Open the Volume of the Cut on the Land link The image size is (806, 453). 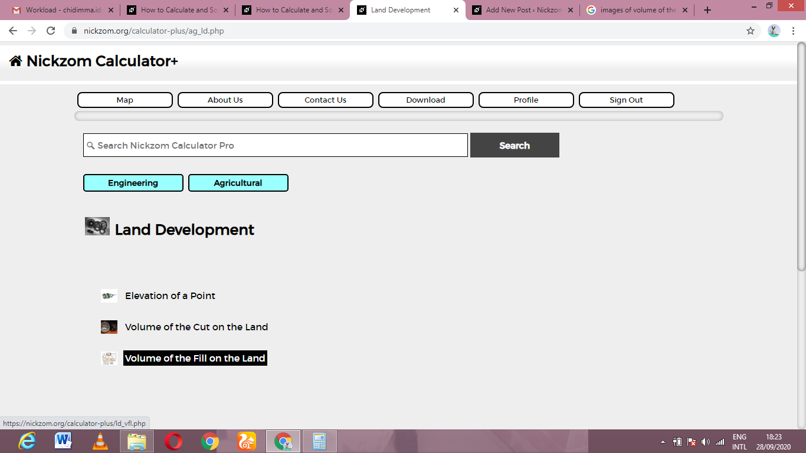point(196,327)
